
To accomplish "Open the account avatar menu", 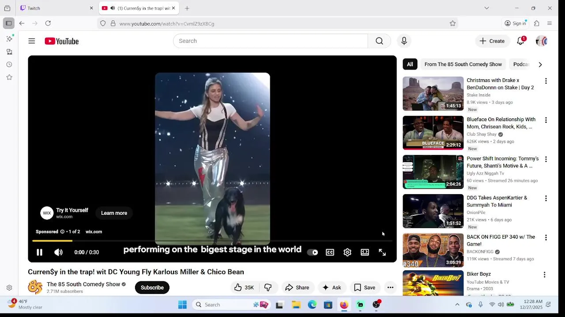I will (542, 41).
